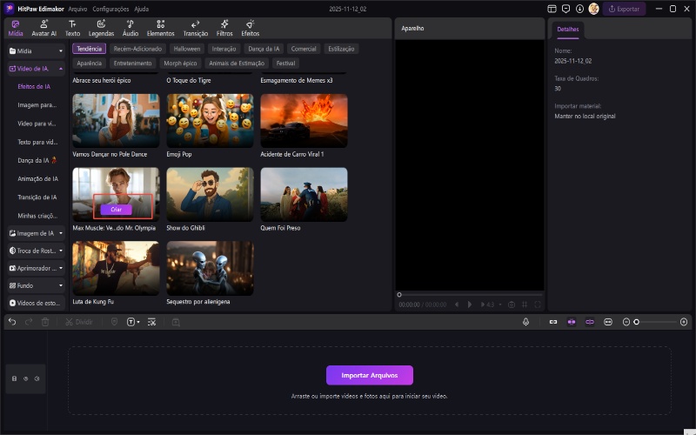Screen dimensions: 696x435
Task: Mute the timeline track audio
Action: click(x=37, y=378)
